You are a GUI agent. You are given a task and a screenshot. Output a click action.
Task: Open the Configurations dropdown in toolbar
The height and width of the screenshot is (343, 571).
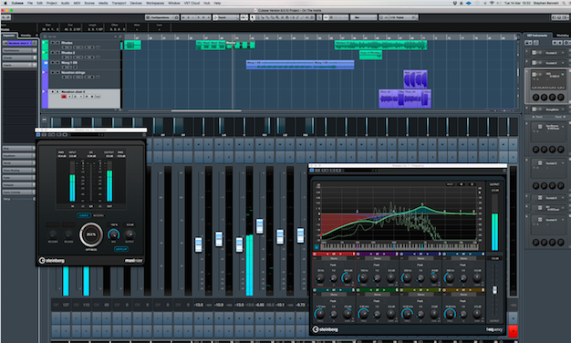(x=161, y=17)
